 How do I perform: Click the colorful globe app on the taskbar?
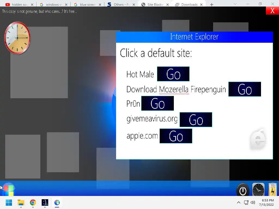pyautogui.click(x=57, y=202)
